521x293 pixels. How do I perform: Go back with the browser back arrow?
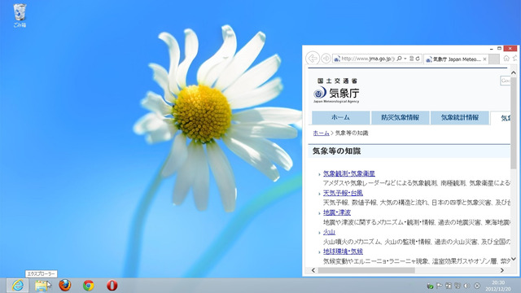pyautogui.click(x=313, y=58)
